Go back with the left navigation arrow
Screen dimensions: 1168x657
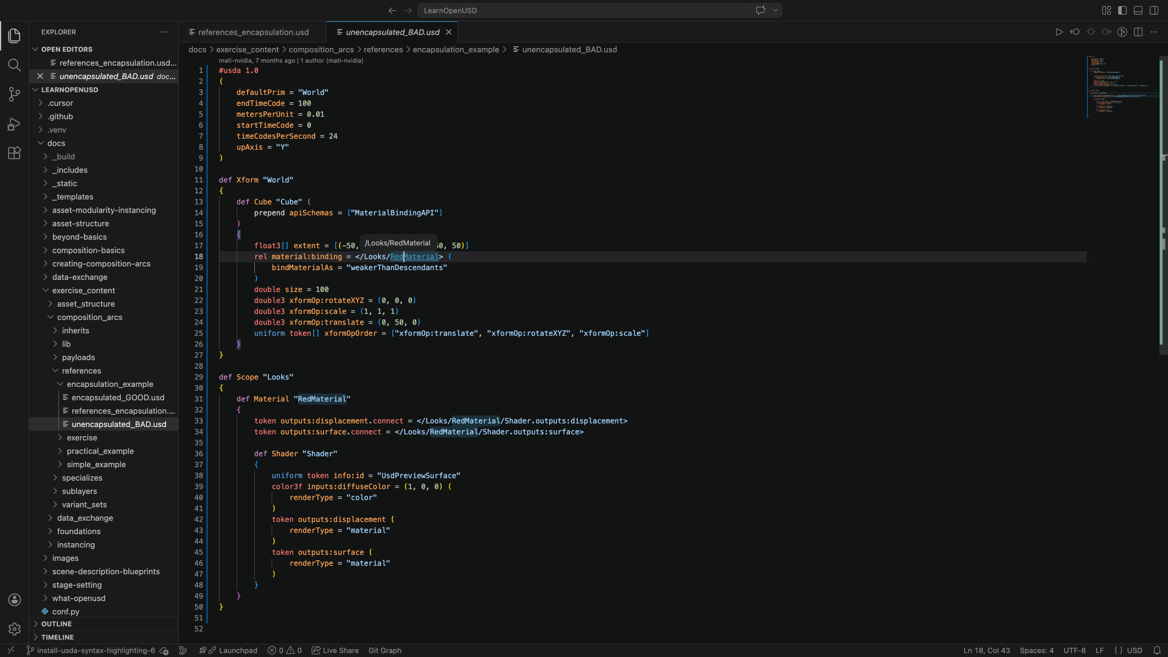pyautogui.click(x=392, y=10)
